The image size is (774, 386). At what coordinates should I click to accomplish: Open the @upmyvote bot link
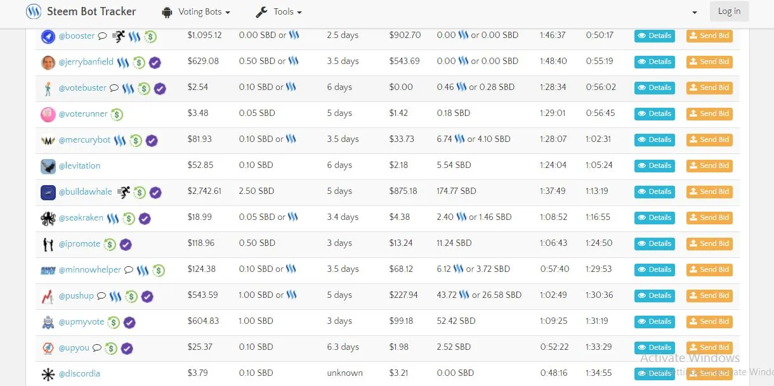pyautogui.click(x=81, y=322)
